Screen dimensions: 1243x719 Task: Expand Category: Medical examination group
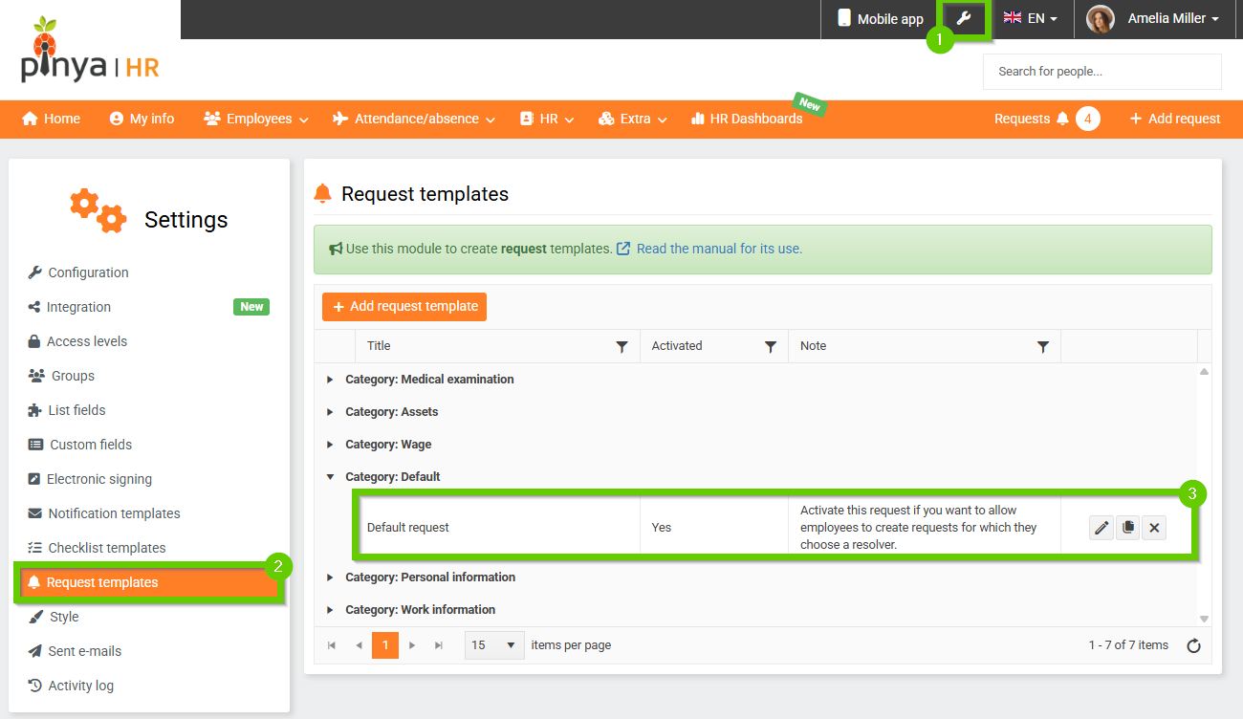pos(330,380)
